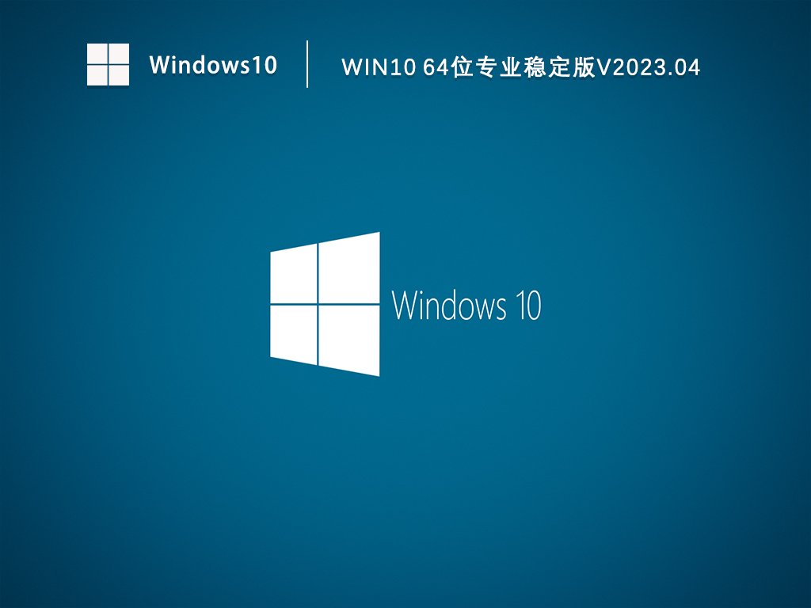Click the bottom-left pane of the large center Windows logo

pos(294,333)
